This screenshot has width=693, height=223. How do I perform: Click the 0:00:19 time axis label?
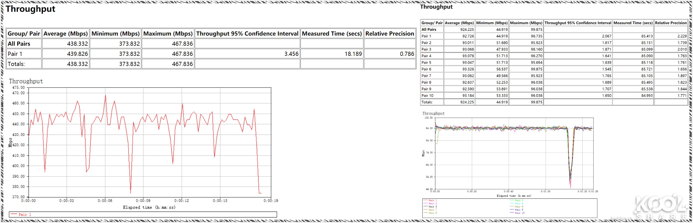point(271,201)
